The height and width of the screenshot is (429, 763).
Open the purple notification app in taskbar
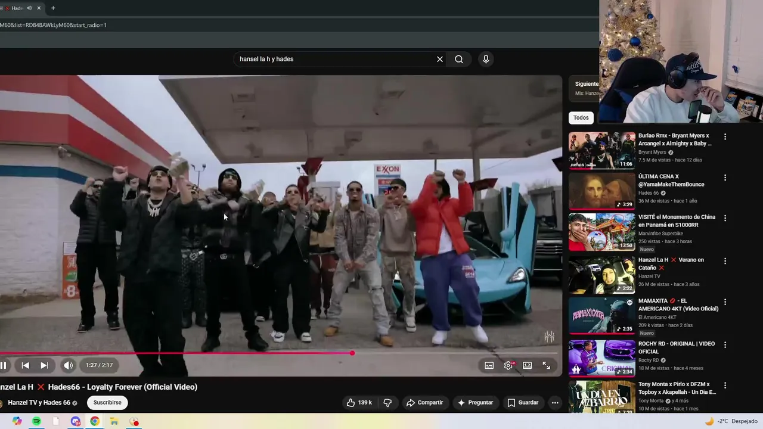[75, 421]
